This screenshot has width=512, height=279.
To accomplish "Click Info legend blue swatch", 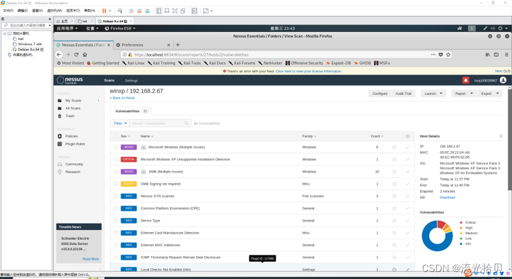I will [461, 244].
